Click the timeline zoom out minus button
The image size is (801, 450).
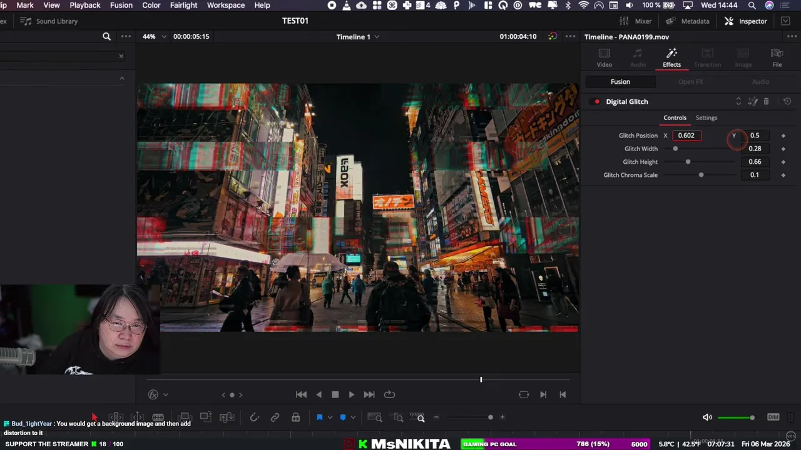[x=436, y=417]
